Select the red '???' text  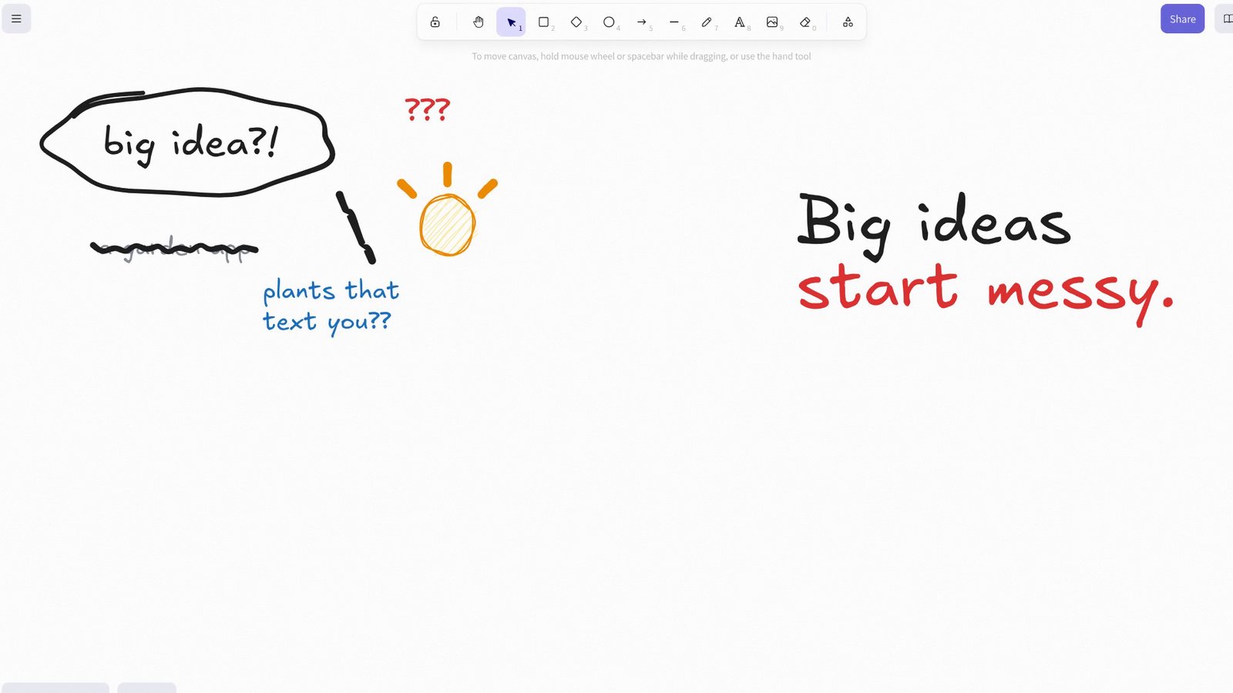[427, 109]
